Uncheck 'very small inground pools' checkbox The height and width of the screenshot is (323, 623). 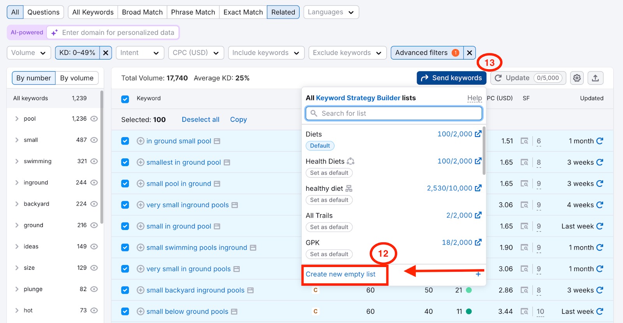click(x=125, y=205)
